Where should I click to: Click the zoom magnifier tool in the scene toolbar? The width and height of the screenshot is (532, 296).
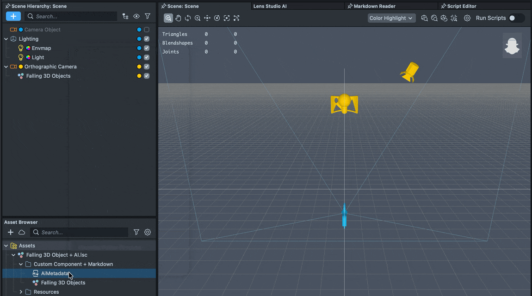coord(198,18)
